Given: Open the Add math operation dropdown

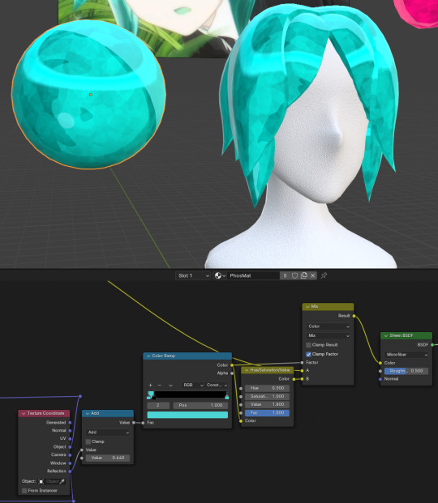Looking at the screenshot, I should coord(108,433).
